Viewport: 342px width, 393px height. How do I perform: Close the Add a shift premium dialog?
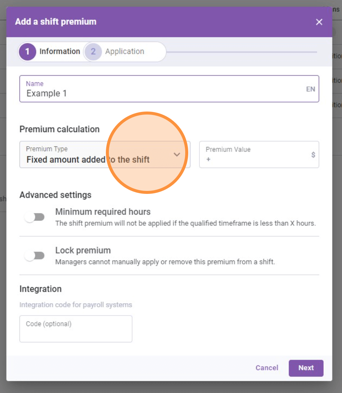(319, 22)
